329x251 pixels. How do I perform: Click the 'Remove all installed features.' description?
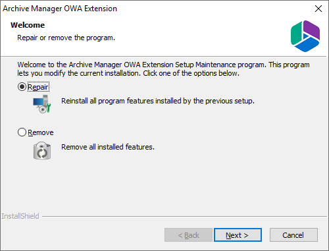coord(108,147)
